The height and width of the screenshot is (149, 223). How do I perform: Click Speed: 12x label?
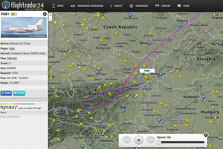pyautogui.click(x=164, y=137)
